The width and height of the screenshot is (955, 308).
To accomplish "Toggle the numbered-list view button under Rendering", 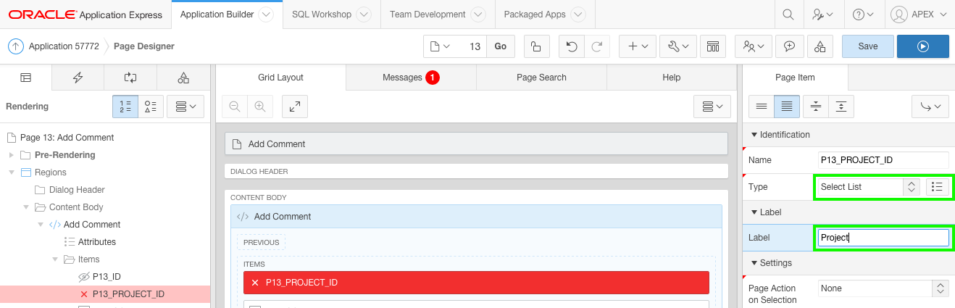I will pos(125,107).
